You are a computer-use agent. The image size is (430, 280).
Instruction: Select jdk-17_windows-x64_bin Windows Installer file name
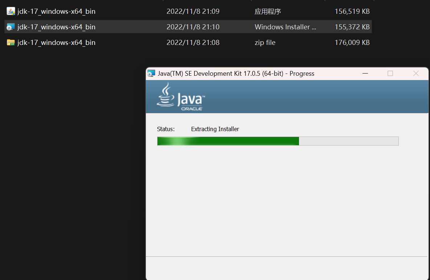pos(56,27)
